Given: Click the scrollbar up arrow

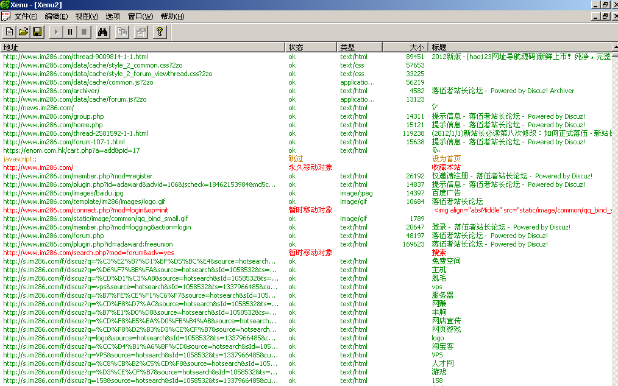Looking at the screenshot, I should point(615,47).
